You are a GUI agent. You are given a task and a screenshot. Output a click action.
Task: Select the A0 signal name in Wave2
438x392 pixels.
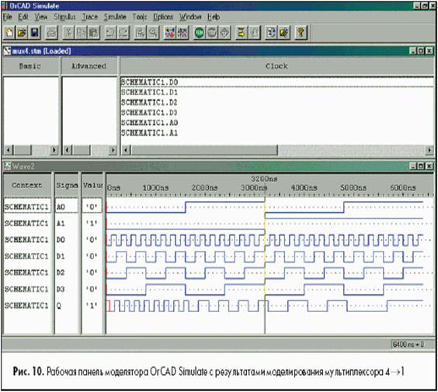[61, 207]
